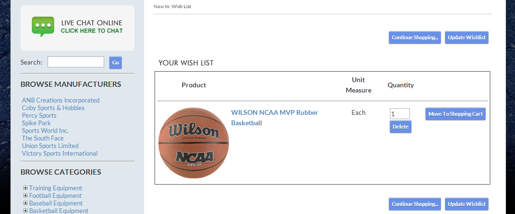Viewport: 515px width, 214px height.
Task: Expand the Basketball Equipment tree node
Action: point(25,210)
